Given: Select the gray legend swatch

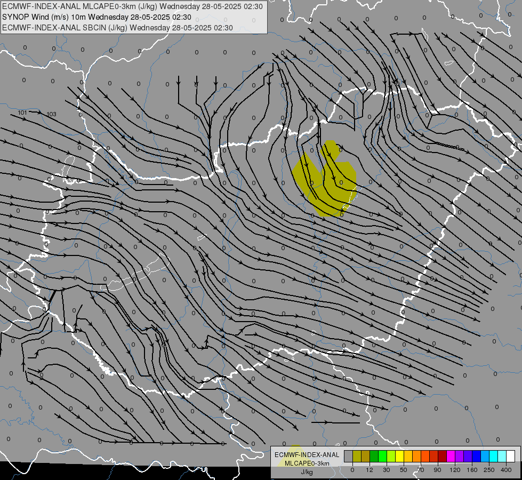Looking at the screenshot, I should [x=349, y=456].
